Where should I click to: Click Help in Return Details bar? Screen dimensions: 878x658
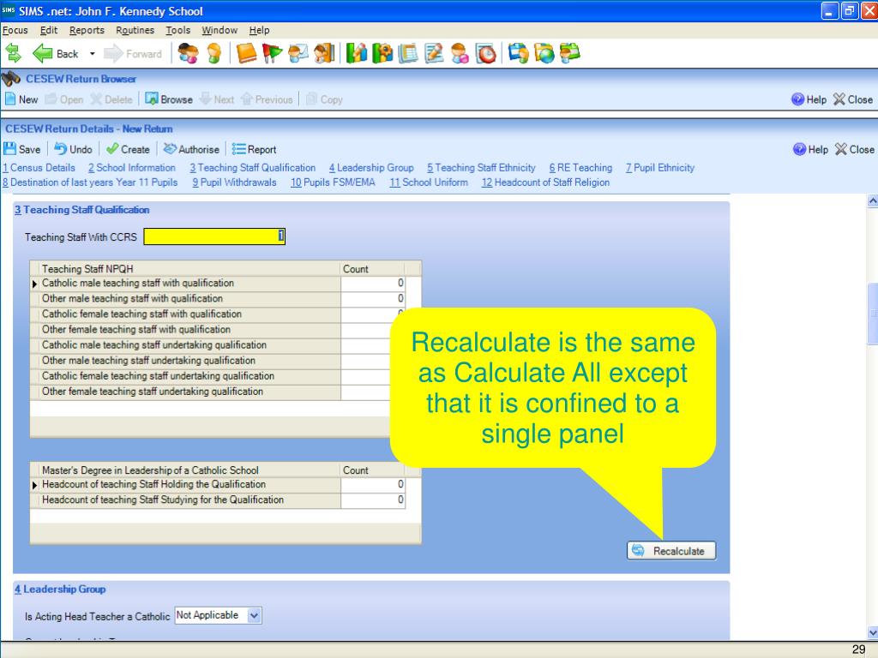click(810, 149)
